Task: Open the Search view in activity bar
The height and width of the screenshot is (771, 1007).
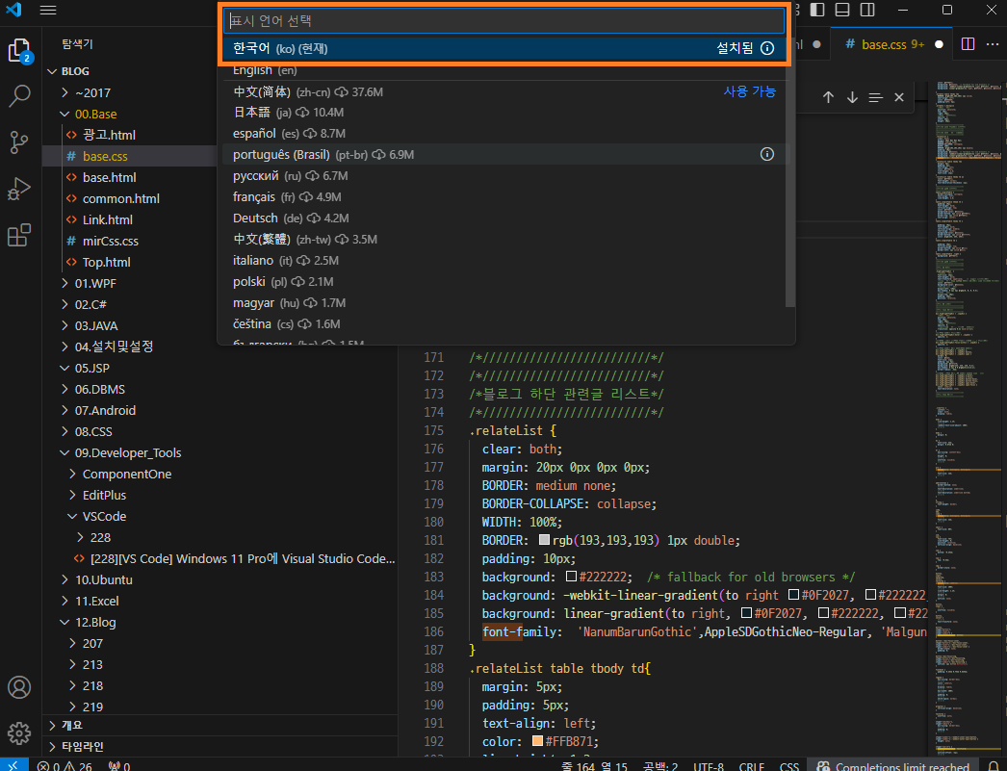Action: coord(19,96)
